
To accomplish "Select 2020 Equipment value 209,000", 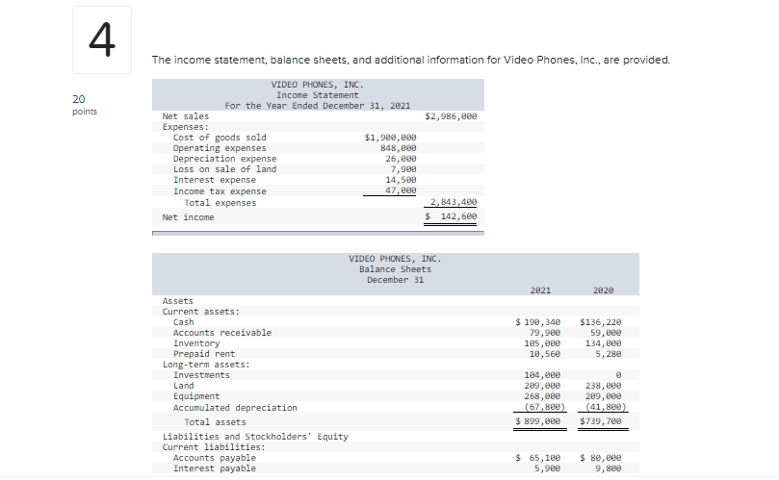I will tap(603, 396).
